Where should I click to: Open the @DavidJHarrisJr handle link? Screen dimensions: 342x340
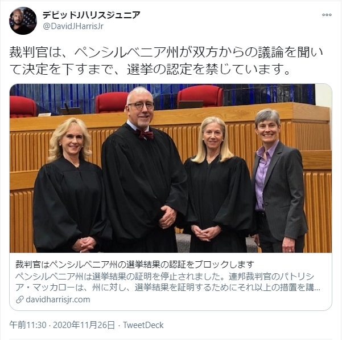73,26
